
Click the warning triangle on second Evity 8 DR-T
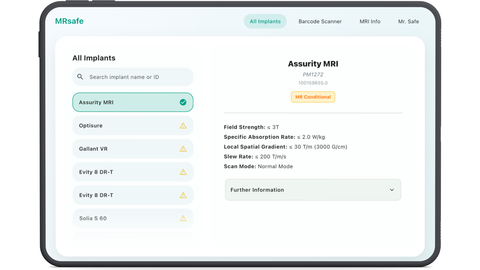tap(183, 195)
